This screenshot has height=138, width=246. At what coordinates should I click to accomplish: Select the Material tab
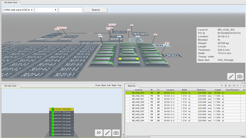point(132,86)
